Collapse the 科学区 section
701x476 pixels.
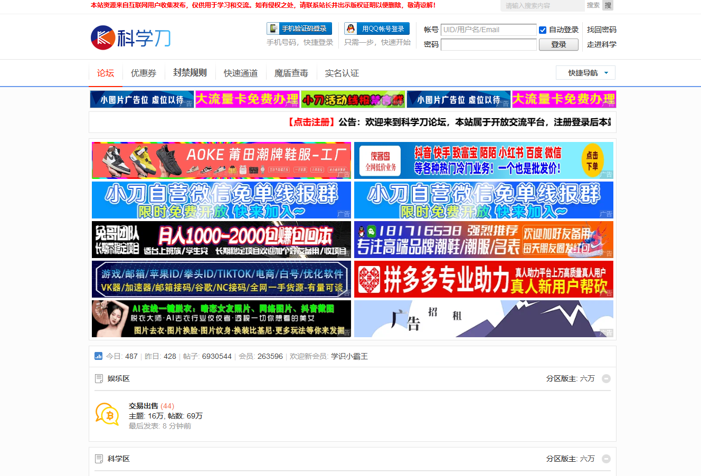coord(606,459)
